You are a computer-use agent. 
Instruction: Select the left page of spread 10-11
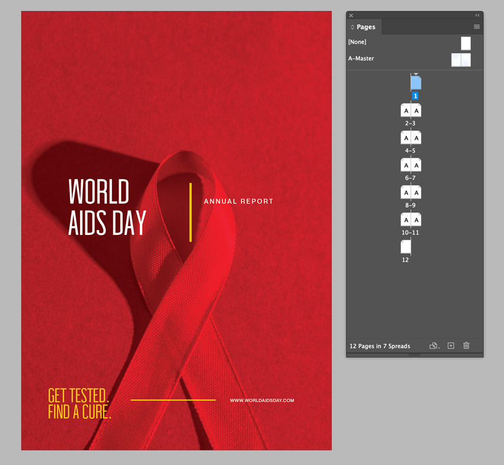406,219
